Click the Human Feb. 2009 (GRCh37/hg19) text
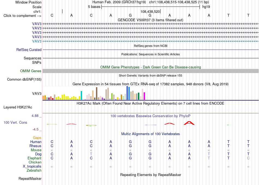The width and height of the screenshot is (259, 185). click(x=119, y=2)
